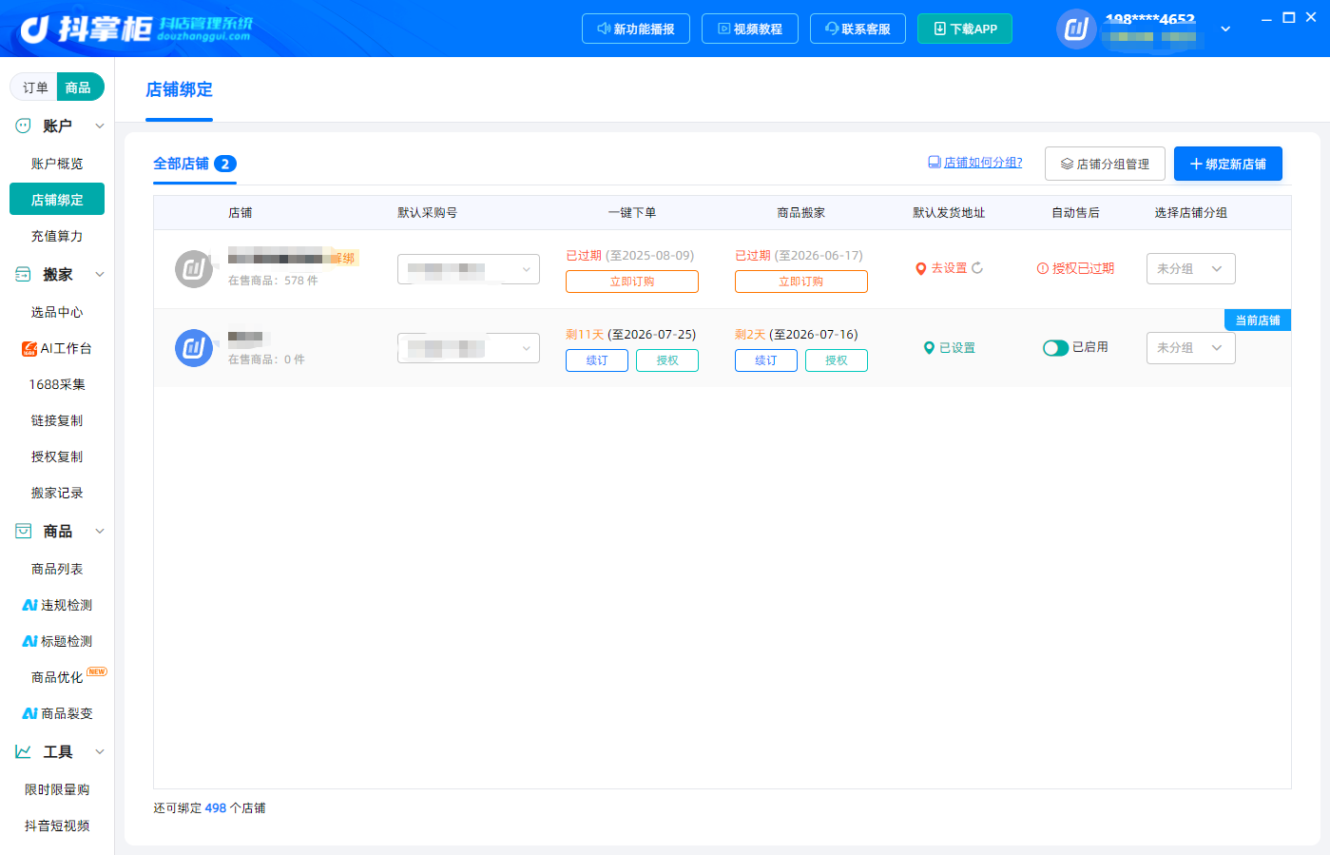Image resolution: width=1330 pixels, height=855 pixels.
Task: Collapse the 工具 sidebar section
Action: pyautogui.click(x=100, y=751)
